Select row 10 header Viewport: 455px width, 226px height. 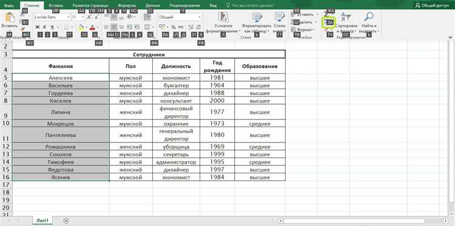(6, 124)
